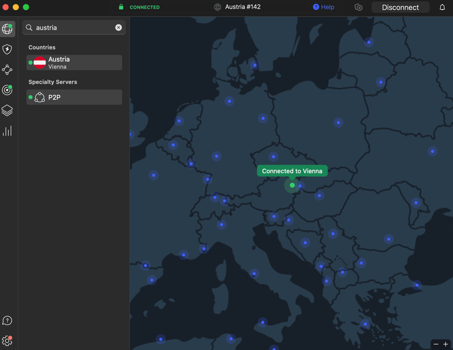Screen dimensions: 453x350
Task: Select Austria Vienna in Countries list
Action: 74,63
